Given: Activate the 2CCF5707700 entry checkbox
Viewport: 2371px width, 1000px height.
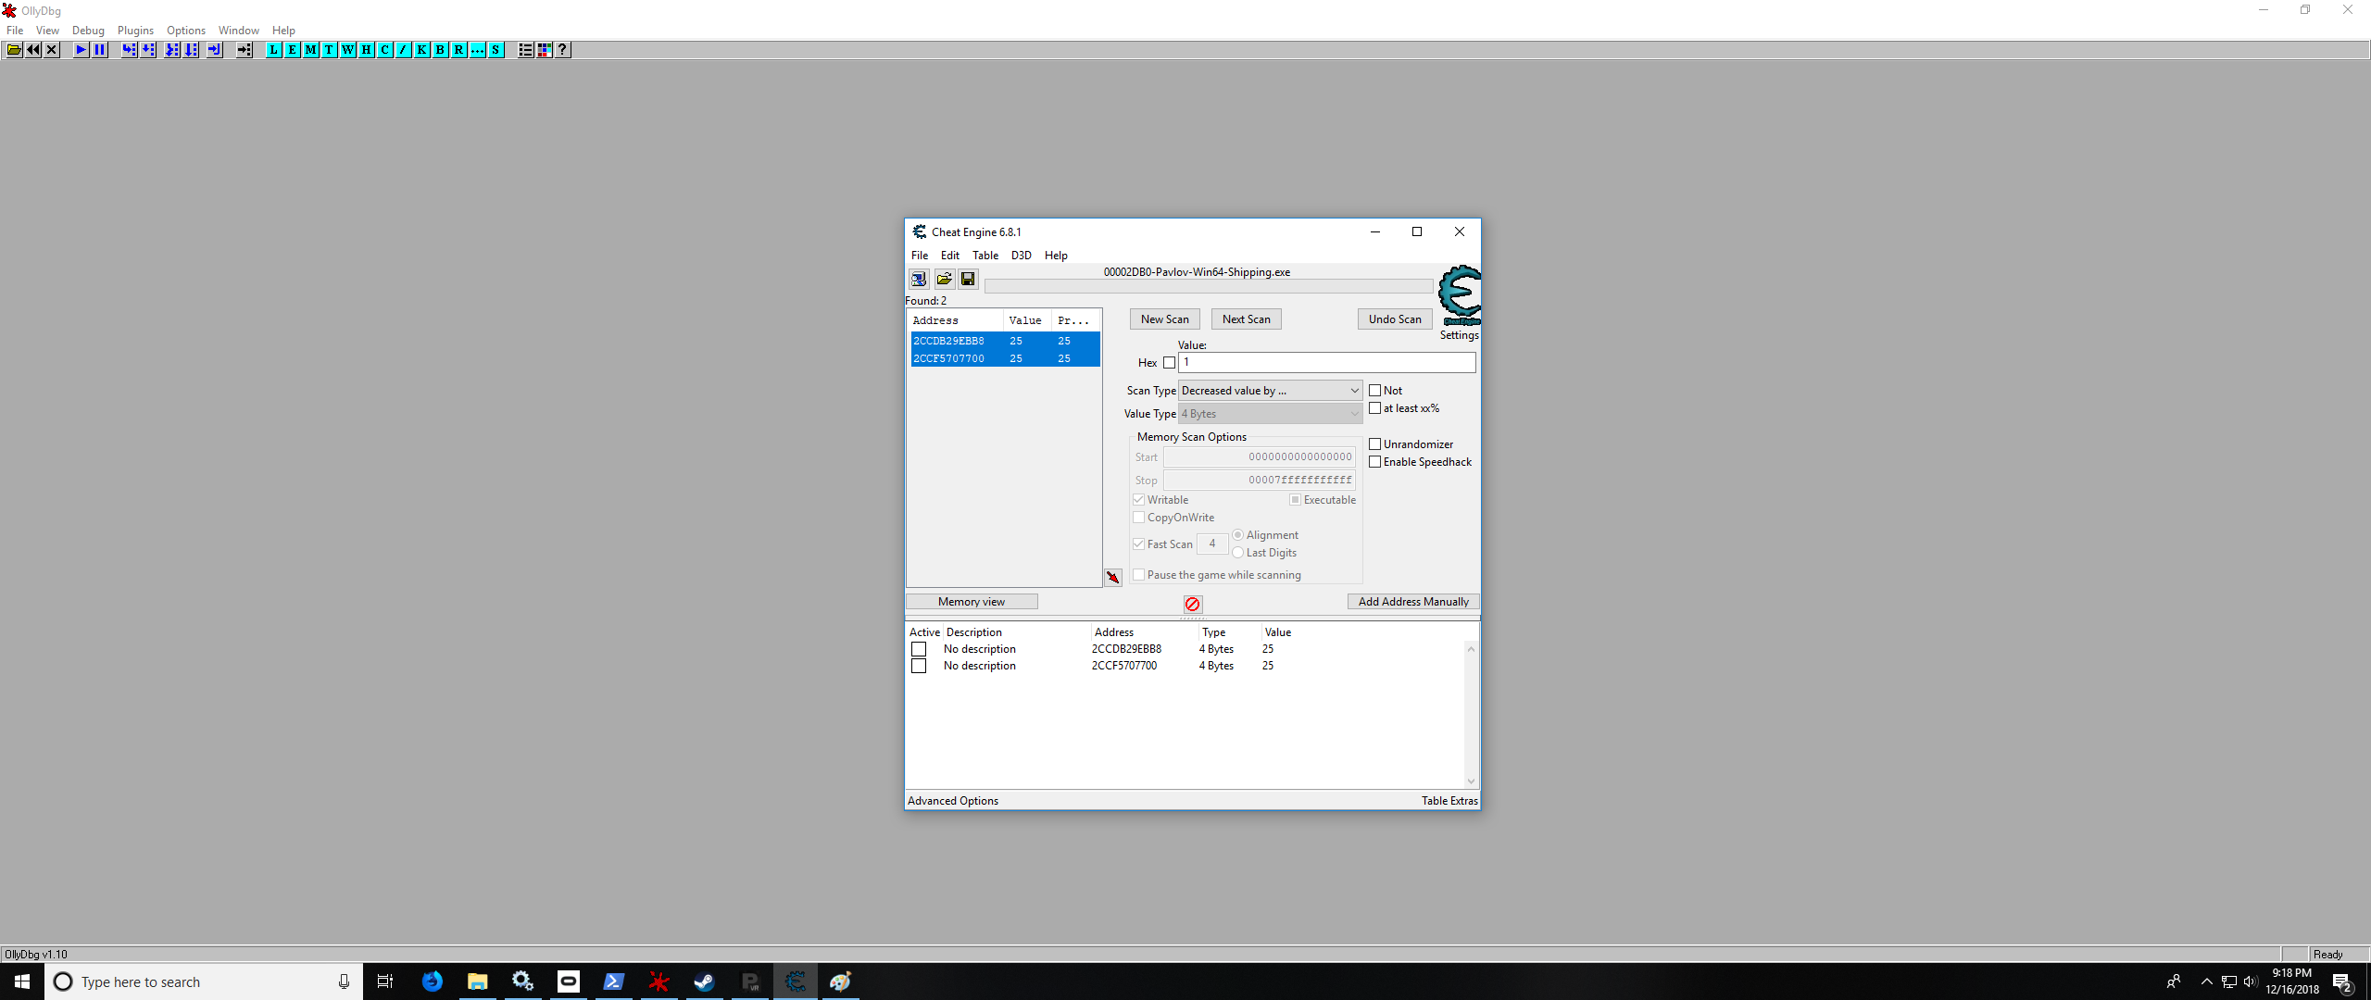Looking at the screenshot, I should [x=919, y=666].
